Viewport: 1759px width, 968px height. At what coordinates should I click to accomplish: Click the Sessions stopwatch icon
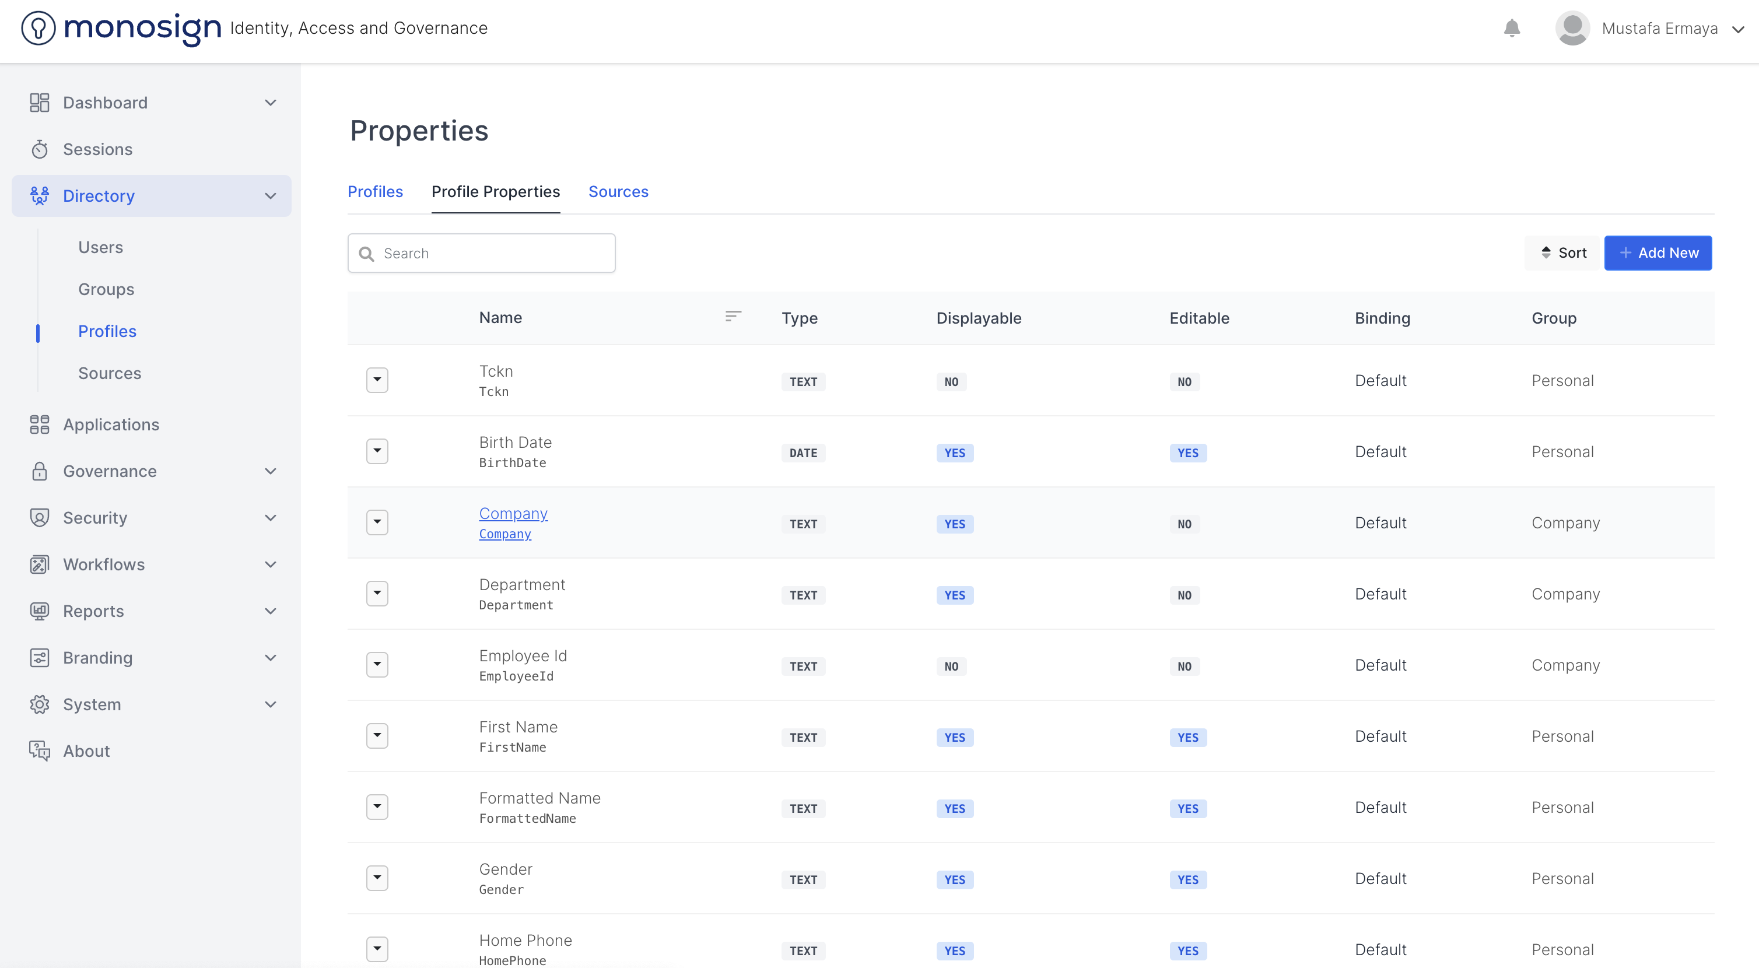[40, 149]
